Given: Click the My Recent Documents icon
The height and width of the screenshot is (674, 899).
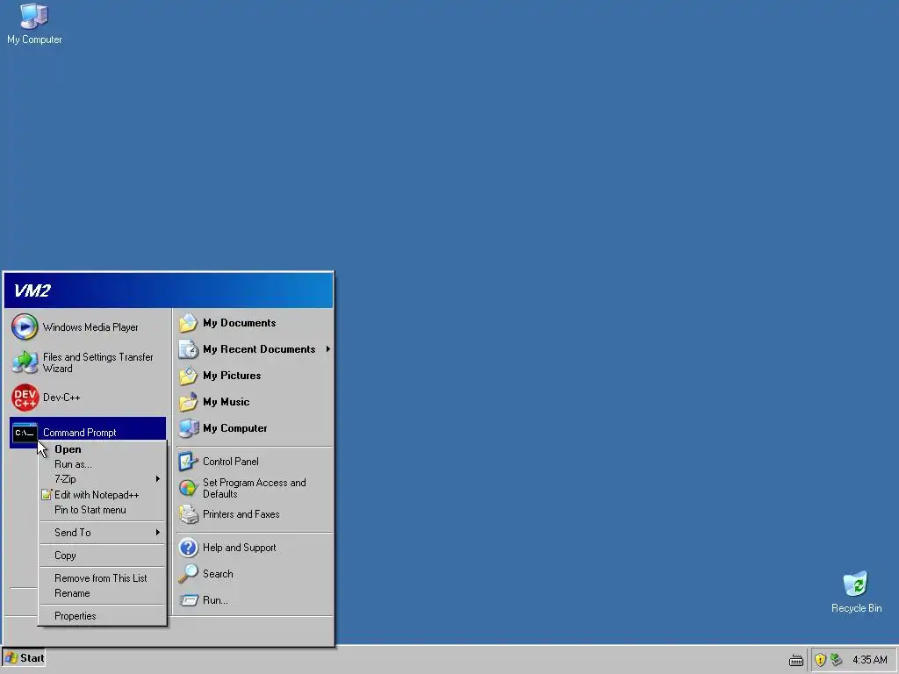Looking at the screenshot, I should click(x=188, y=349).
